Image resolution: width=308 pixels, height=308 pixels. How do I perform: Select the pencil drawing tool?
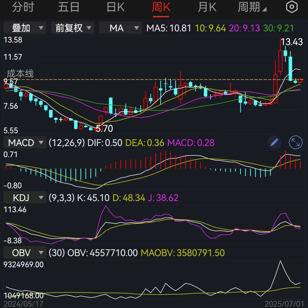point(274,142)
